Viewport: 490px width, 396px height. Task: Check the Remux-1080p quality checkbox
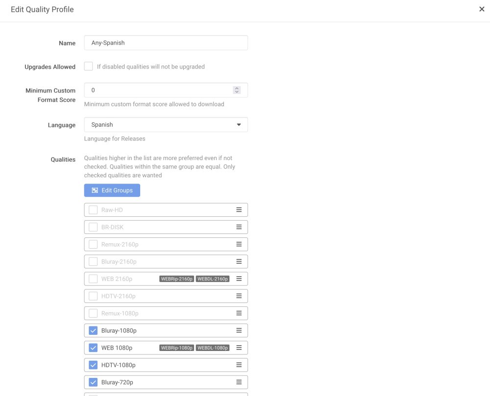(93, 313)
